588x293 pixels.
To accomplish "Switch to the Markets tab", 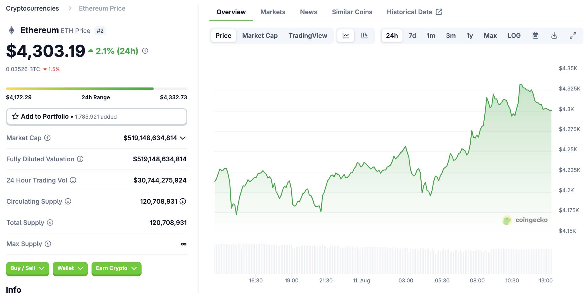I will click(273, 12).
